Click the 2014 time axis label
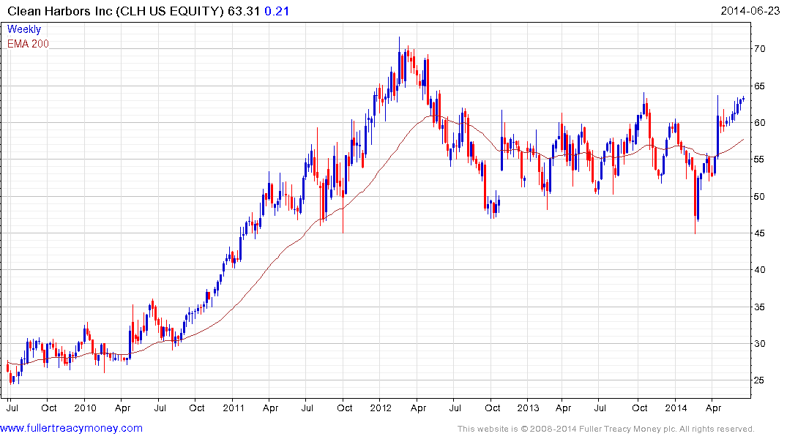This screenshot has height=439, width=787. click(676, 408)
